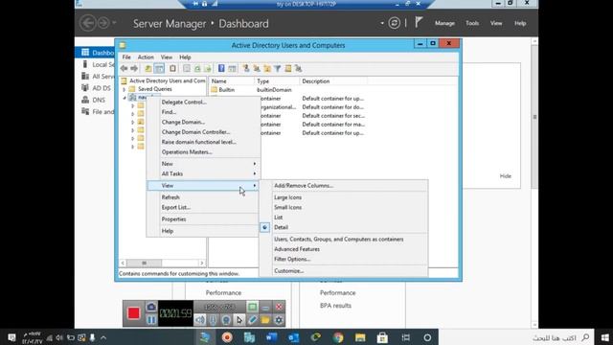Screen dimensions: 613x345
Task: Open the File menu in ADUC
Action: click(126, 57)
